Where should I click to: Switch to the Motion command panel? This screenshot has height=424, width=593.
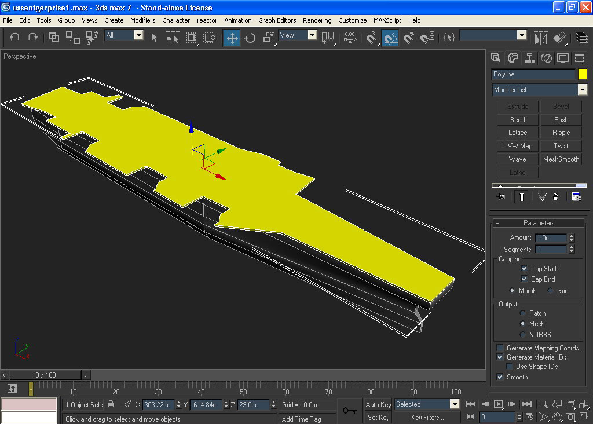[546, 58]
